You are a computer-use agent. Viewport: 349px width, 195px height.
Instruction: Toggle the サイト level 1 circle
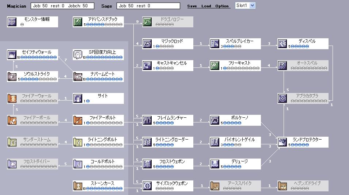88,101
